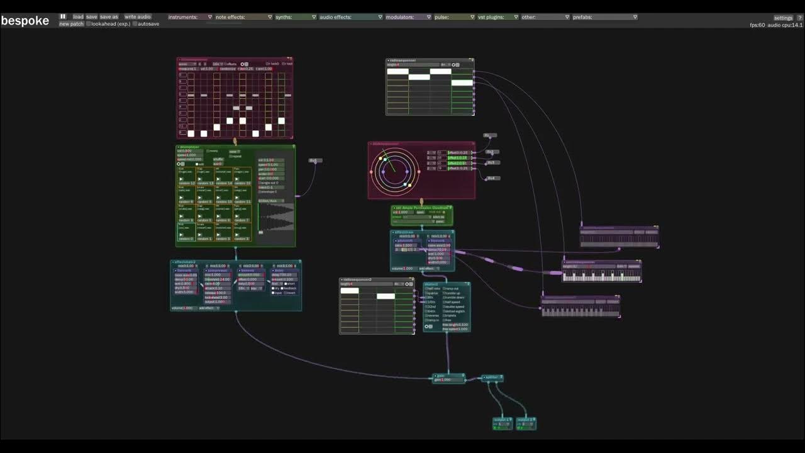This screenshot has height=453, width=805.
Task: Play the random 1 drum pad
Action: 199,235
